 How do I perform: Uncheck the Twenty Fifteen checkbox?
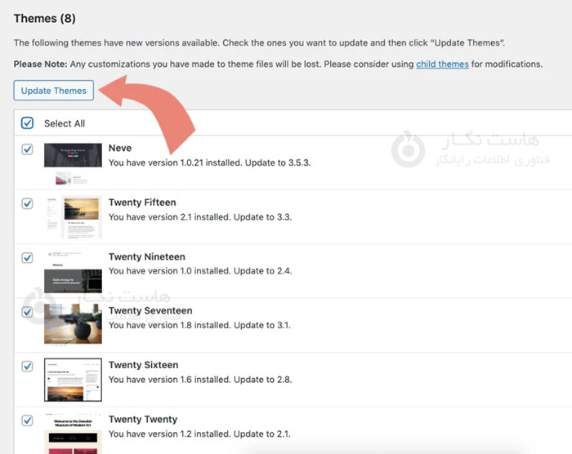point(27,203)
